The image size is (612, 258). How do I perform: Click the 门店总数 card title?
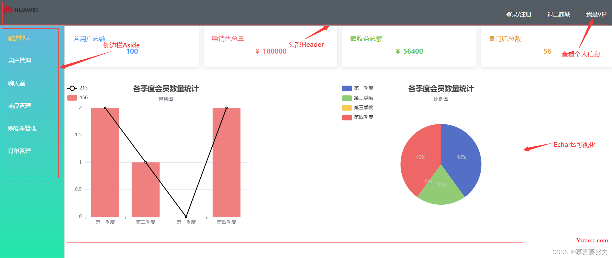(x=508, y=39)
